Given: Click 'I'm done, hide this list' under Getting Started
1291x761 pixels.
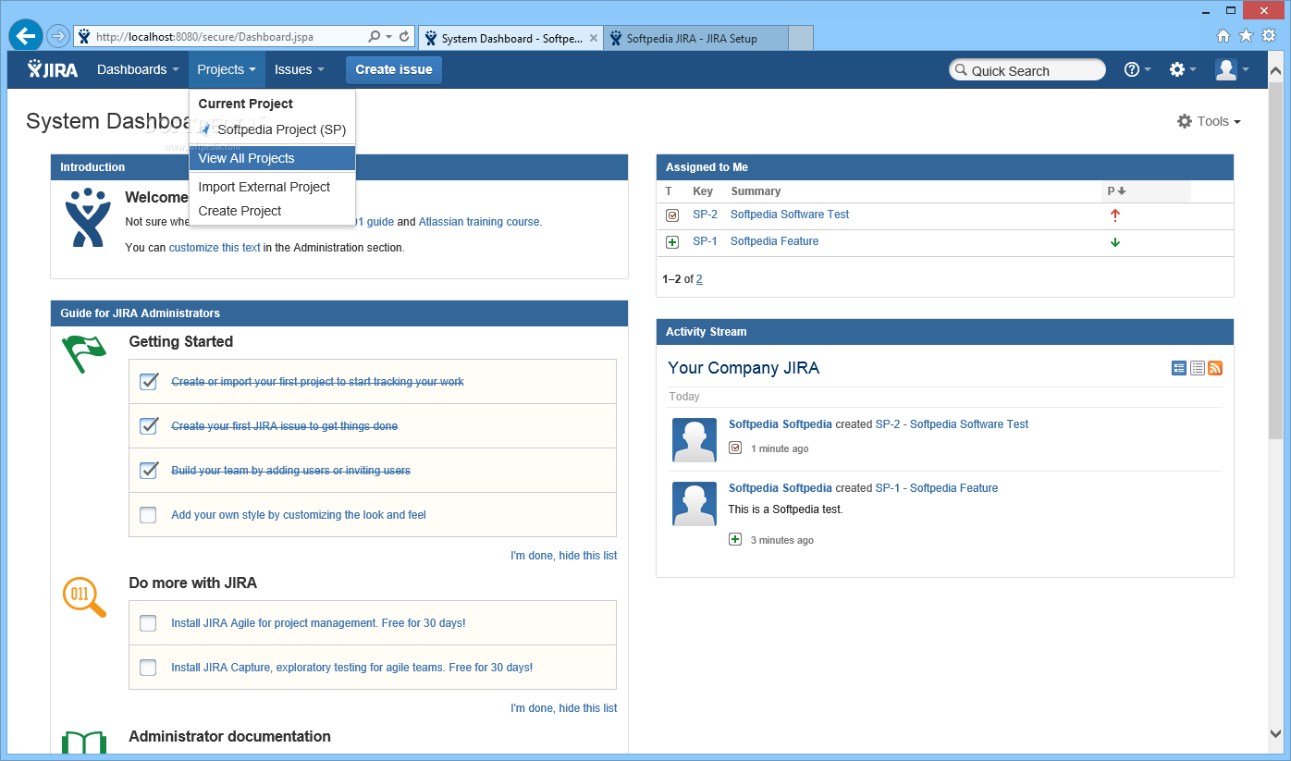Looking at the screenshot, I should [564, 556].
